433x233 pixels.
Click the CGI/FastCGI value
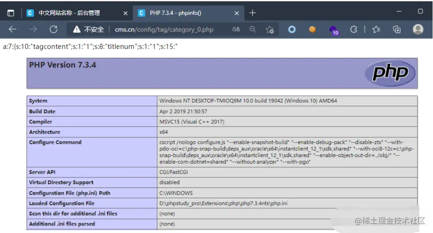tap(173, 172)
